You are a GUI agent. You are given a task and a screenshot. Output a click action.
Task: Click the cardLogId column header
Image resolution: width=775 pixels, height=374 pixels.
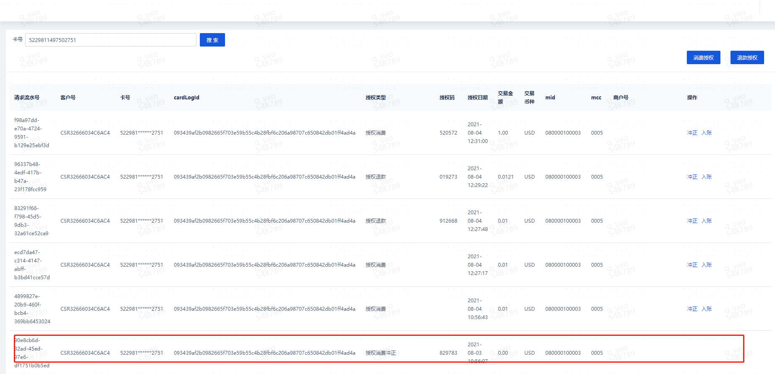pyautogui.click(x=186, y=98)
